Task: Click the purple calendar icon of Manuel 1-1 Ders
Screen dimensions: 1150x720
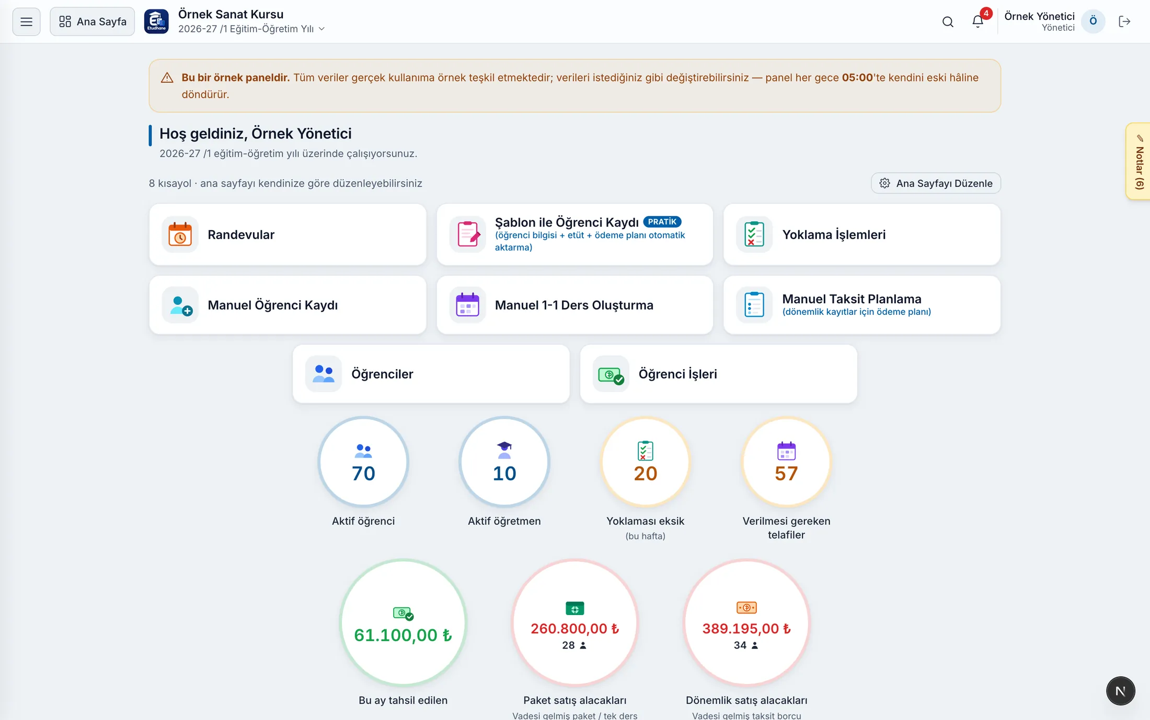Action: pyautogui.click(x=467, y=305)
